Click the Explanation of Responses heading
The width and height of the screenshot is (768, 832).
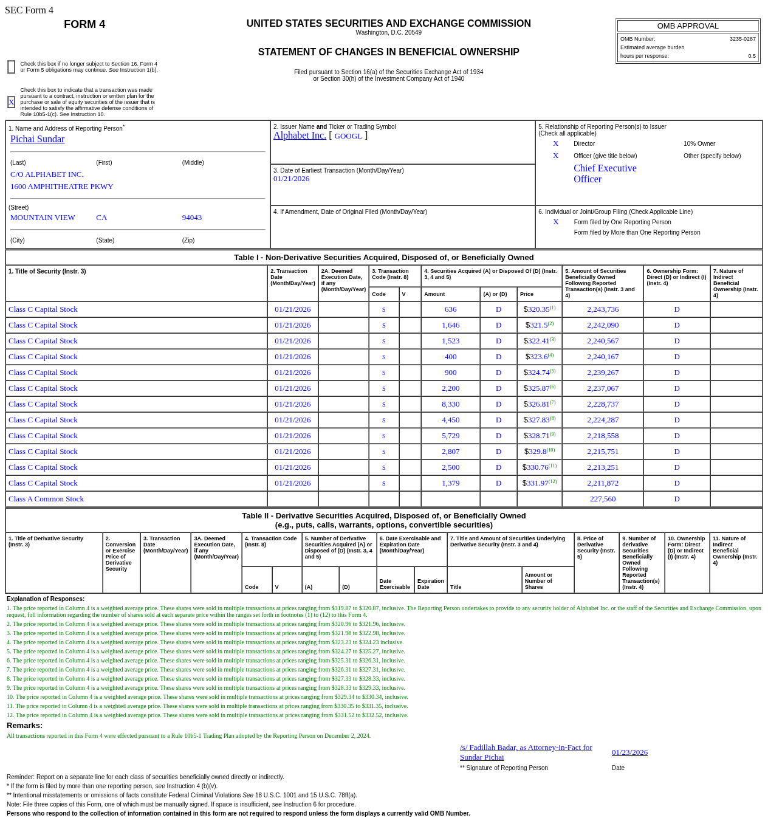tap(46, 599)
